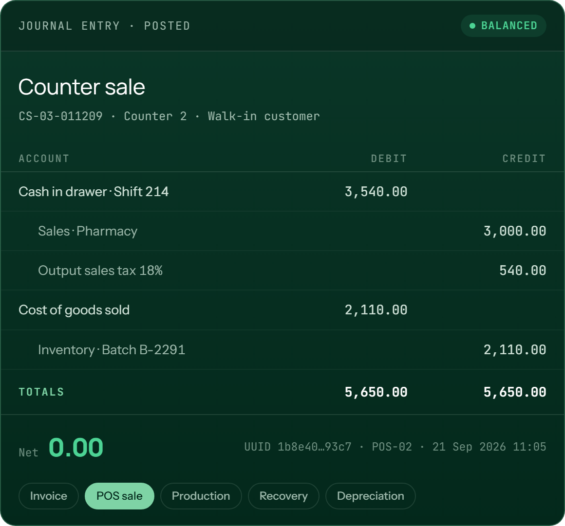Click the ACCOUNT column header
565x526 pixels.
[44, 159]
